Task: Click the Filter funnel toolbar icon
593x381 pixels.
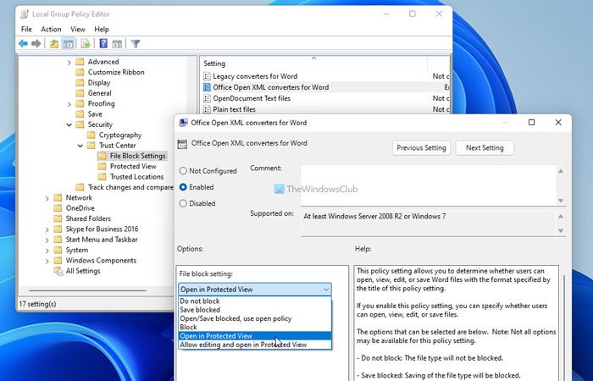Action: coord(135,43)
